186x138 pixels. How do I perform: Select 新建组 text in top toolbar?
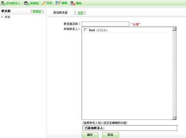[35, 3]
